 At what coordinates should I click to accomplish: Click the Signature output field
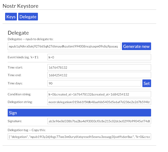pos(99,121)
